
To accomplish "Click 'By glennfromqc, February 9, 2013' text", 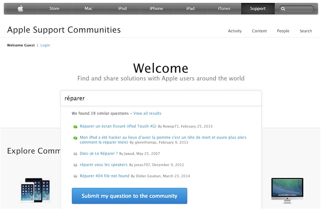I will pyautogui.click(x=159, y=142).
